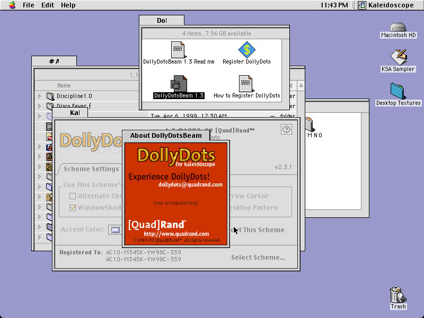The height and width of the screenshot is (318, 424).
Task: Click the Select Scheme... button
Action: 258,258
